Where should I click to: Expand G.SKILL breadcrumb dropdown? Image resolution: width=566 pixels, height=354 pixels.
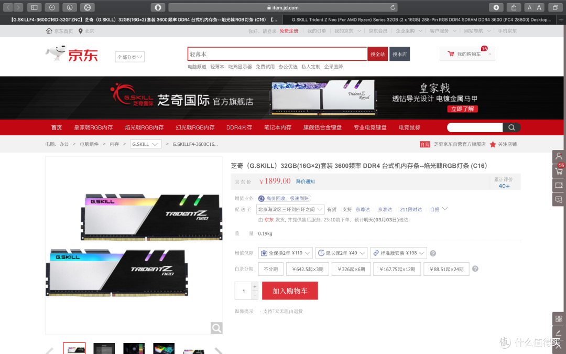[x=146, y=144]
